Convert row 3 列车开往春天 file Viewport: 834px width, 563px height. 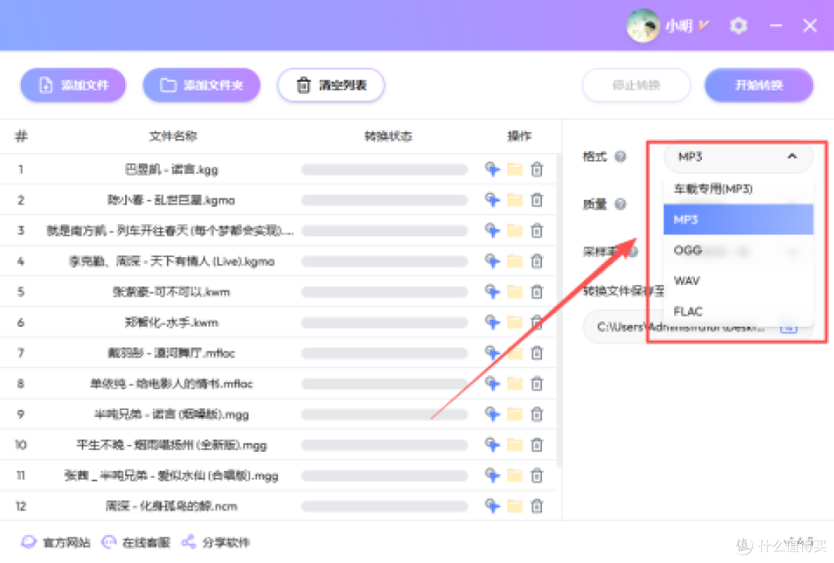(492, 230)
